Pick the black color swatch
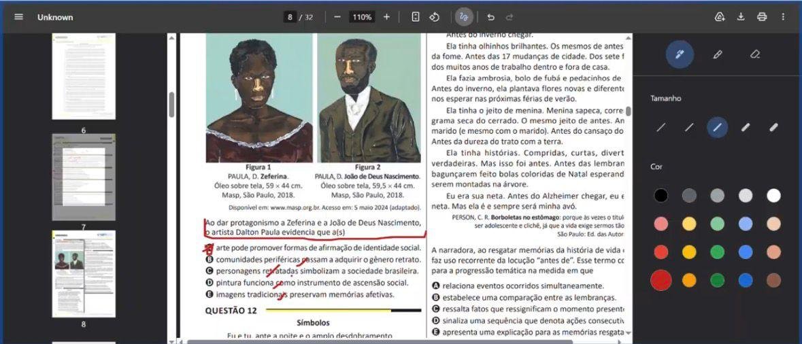This screenshot has width=802, height=344. 661,196
